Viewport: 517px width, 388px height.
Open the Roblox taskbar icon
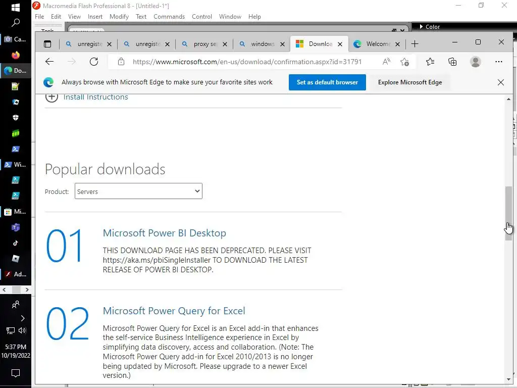click(16, 258)
